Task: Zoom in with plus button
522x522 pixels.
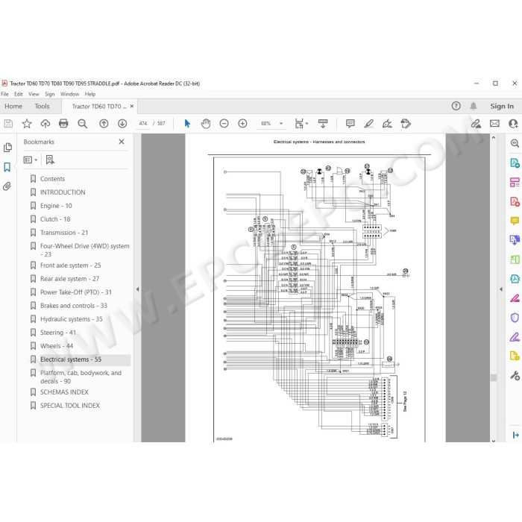Action: pyautogui.click(x=242, y=124)
